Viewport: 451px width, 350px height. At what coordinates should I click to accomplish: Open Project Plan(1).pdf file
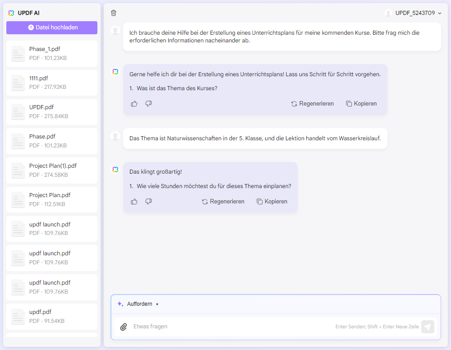point(52,170)
